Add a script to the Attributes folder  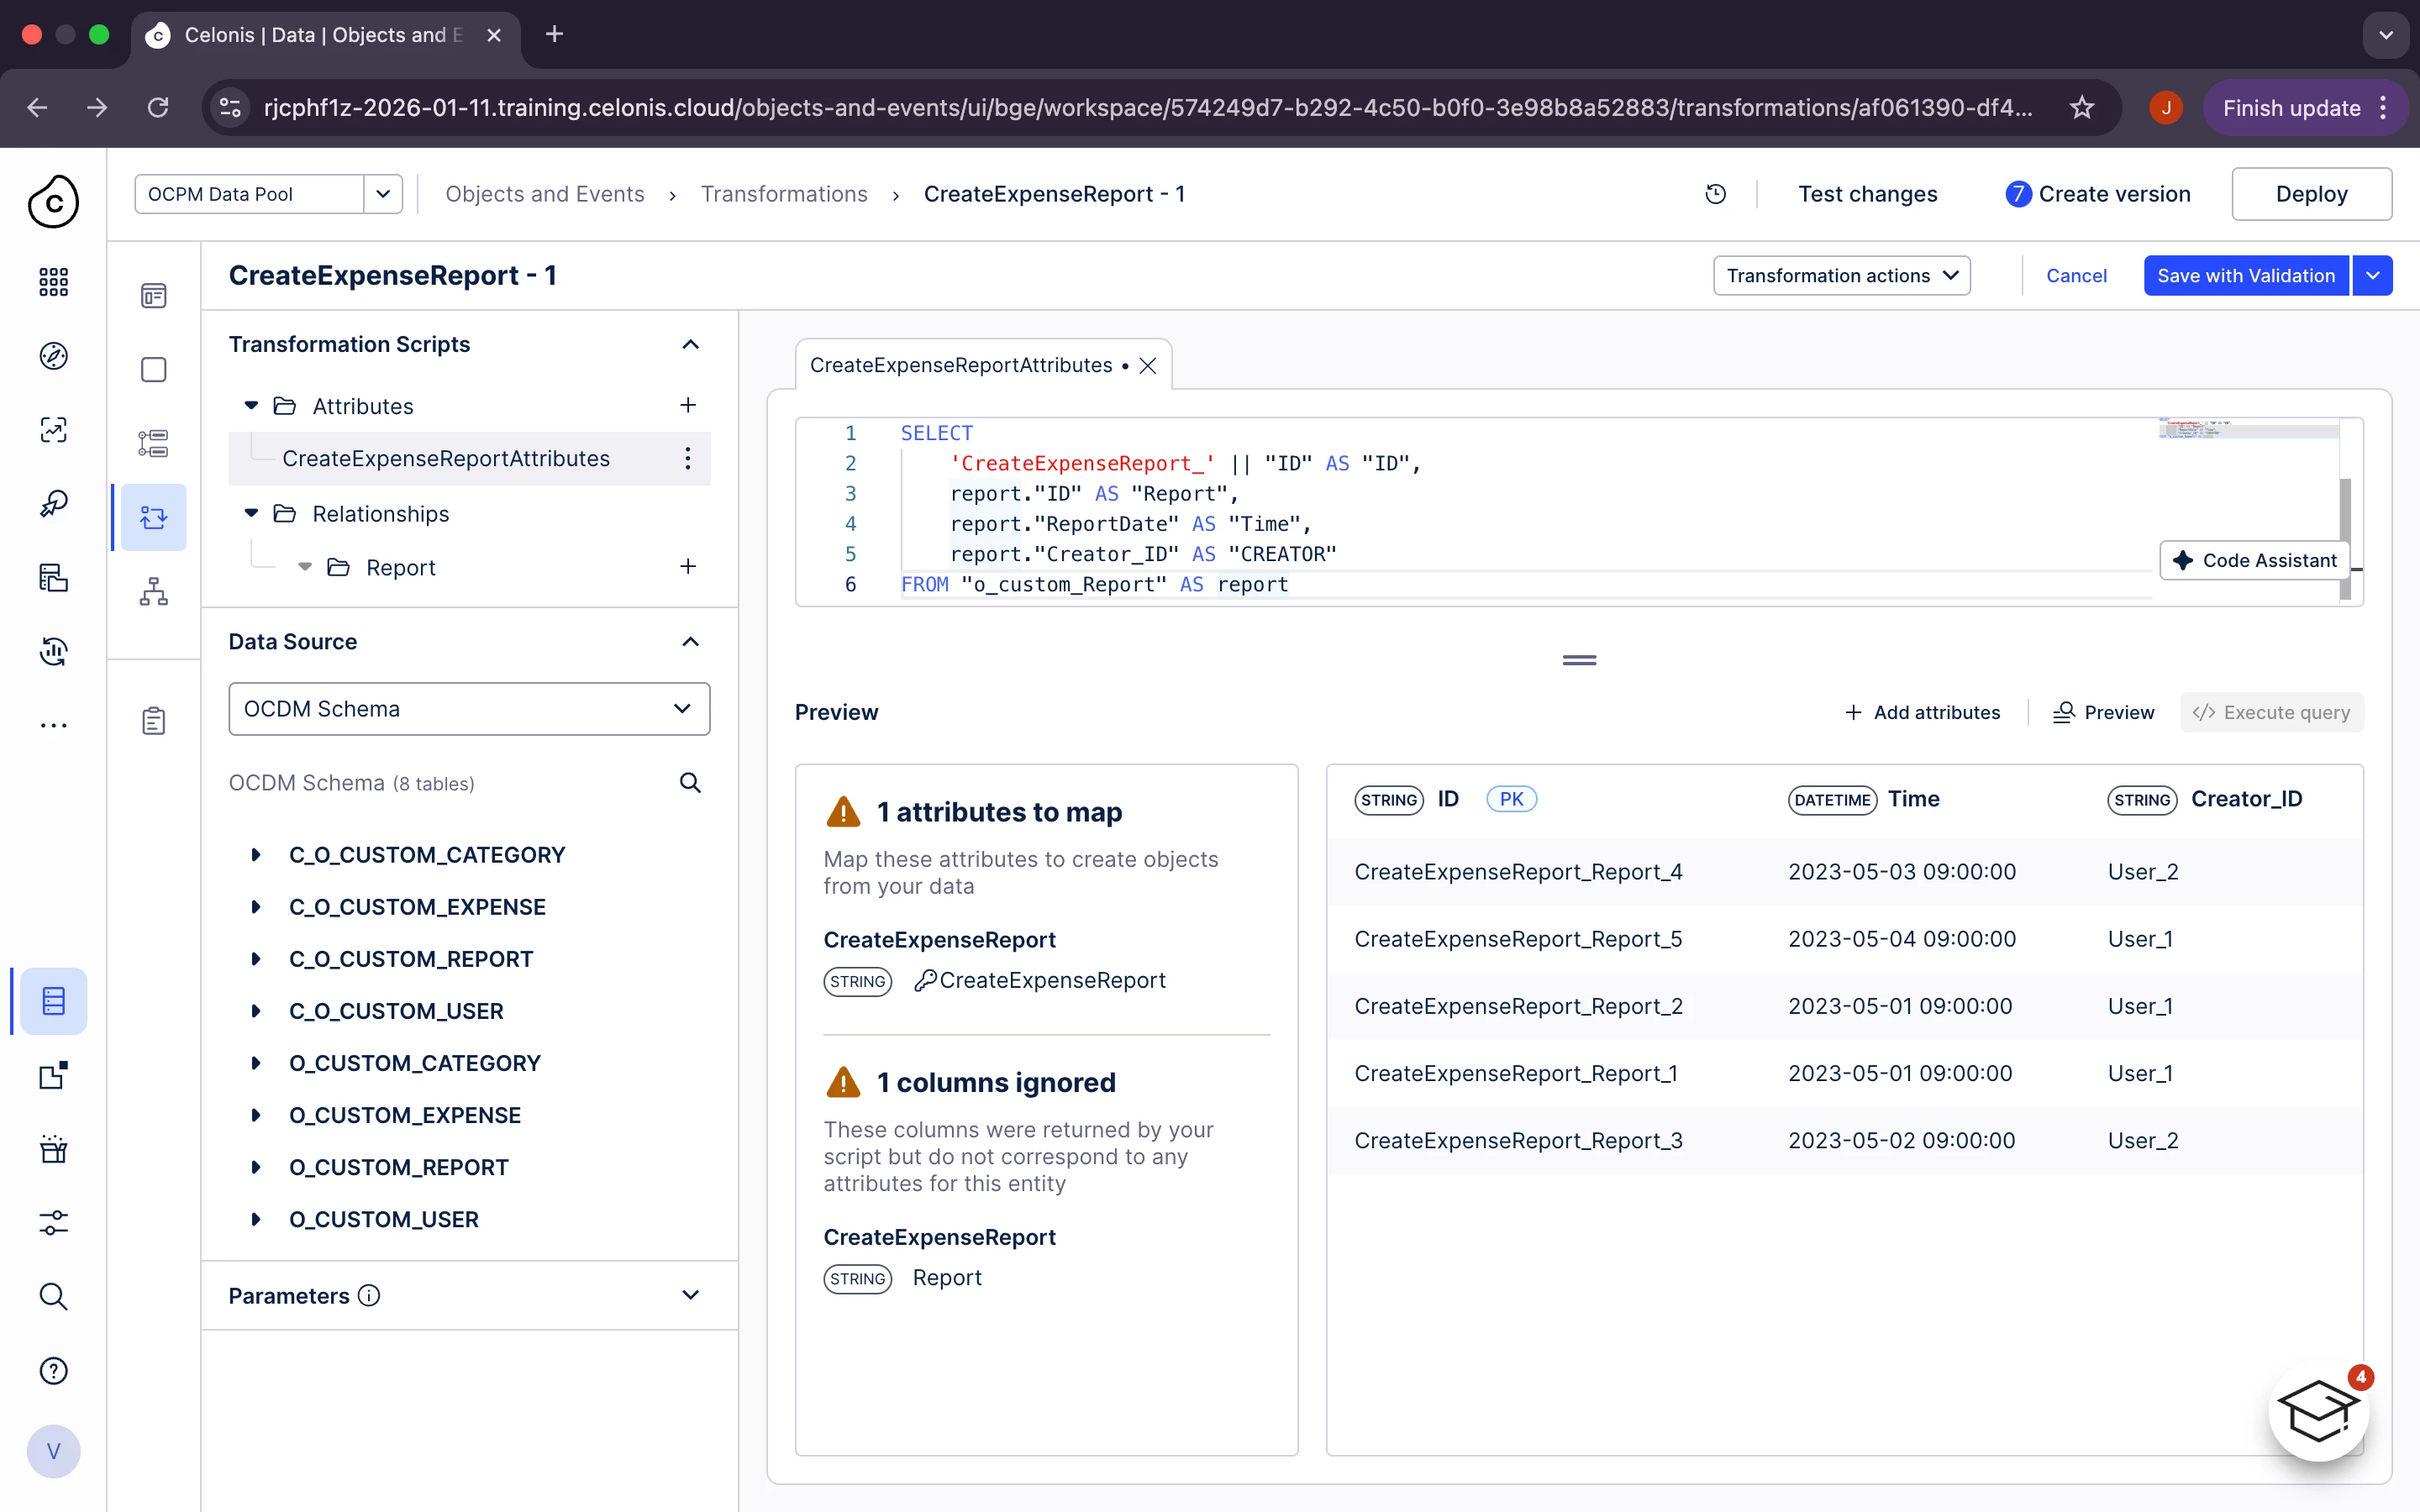click(x=688, y=405)
